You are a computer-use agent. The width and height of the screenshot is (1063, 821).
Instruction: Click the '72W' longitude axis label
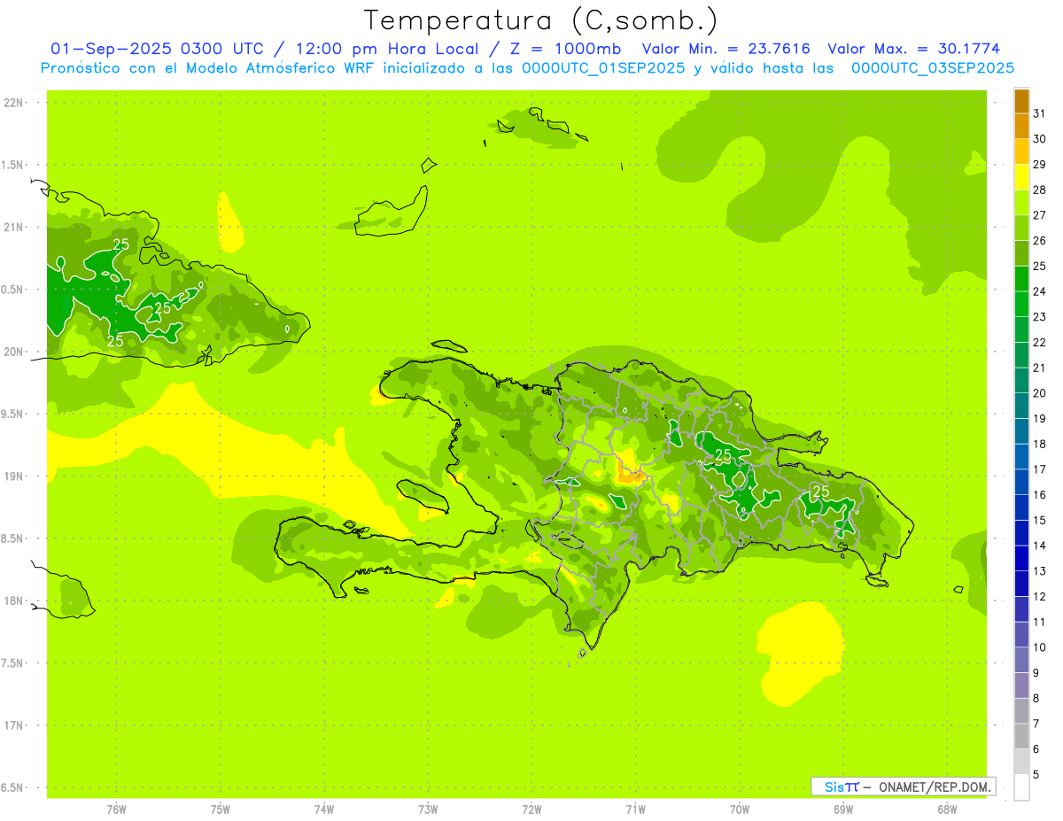[531, 809]
